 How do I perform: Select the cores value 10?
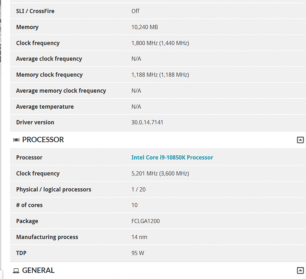point(135,205)
